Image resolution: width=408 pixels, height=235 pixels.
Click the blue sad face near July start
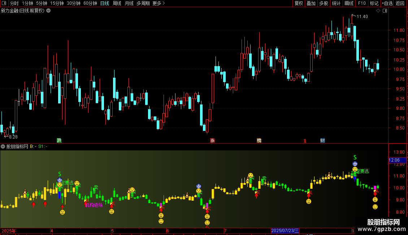pyautogui.click(x=199, y=186)
